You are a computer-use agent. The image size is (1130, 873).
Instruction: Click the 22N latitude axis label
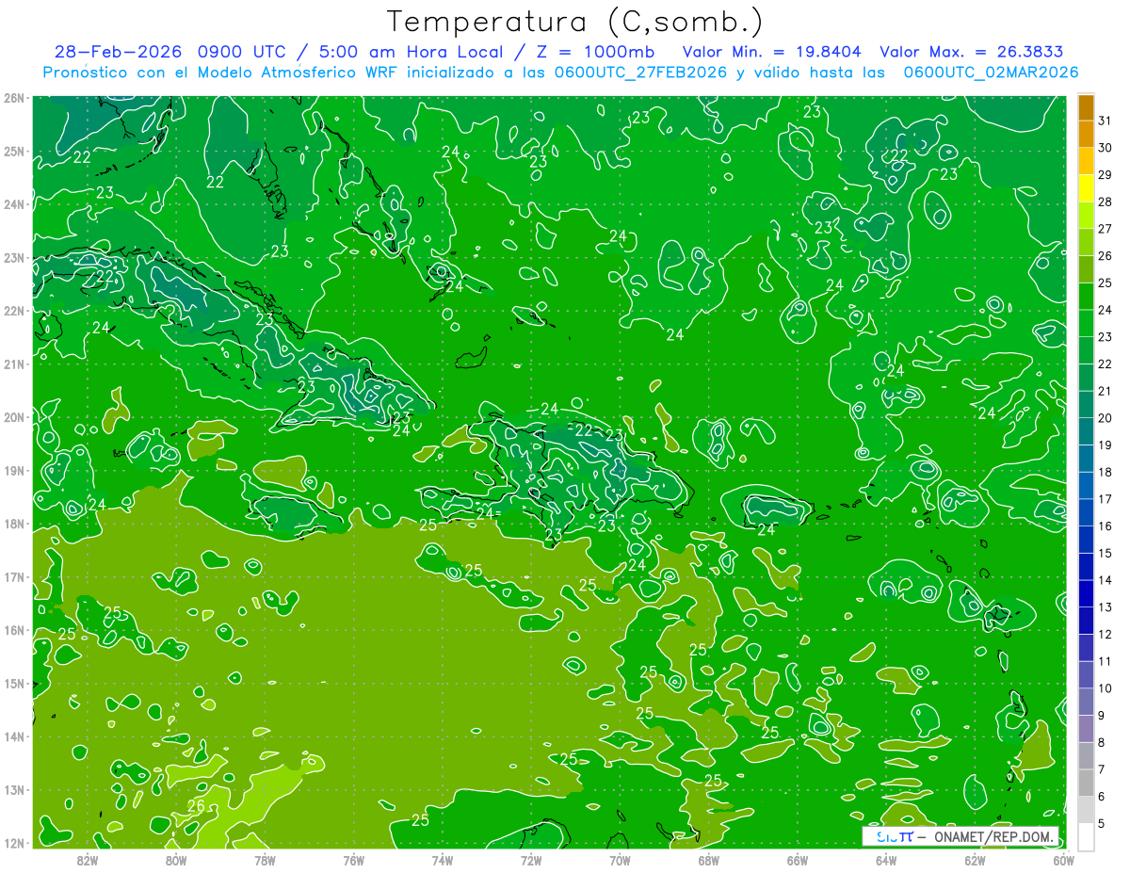(x=14, y=311)
